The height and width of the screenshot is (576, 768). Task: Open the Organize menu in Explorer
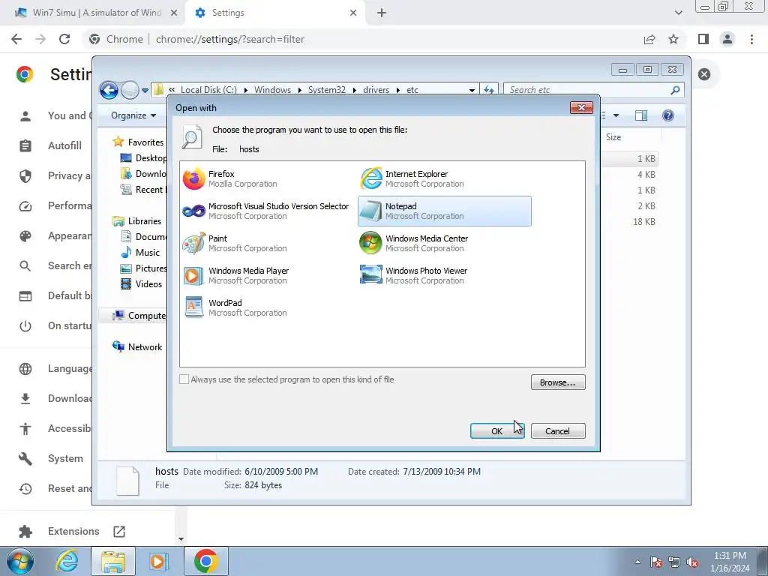click(x=133, y=115)
